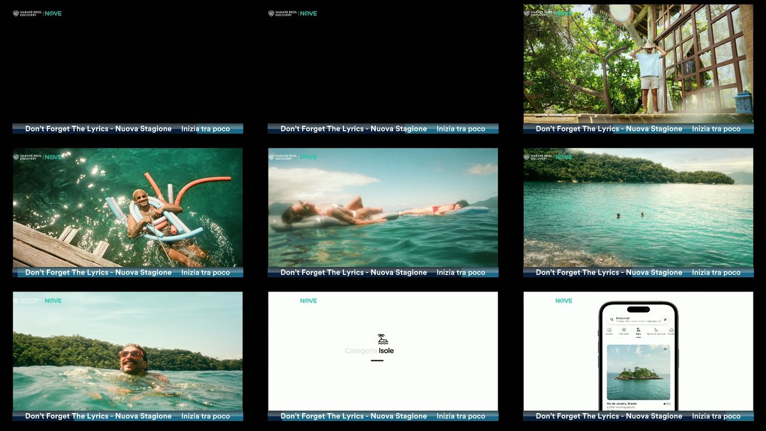The height and width of the screenshot is (431, 766).
Task: Tap the search magnifier icon on the phone
Action: pyautogui.click(x=611, y=320)
